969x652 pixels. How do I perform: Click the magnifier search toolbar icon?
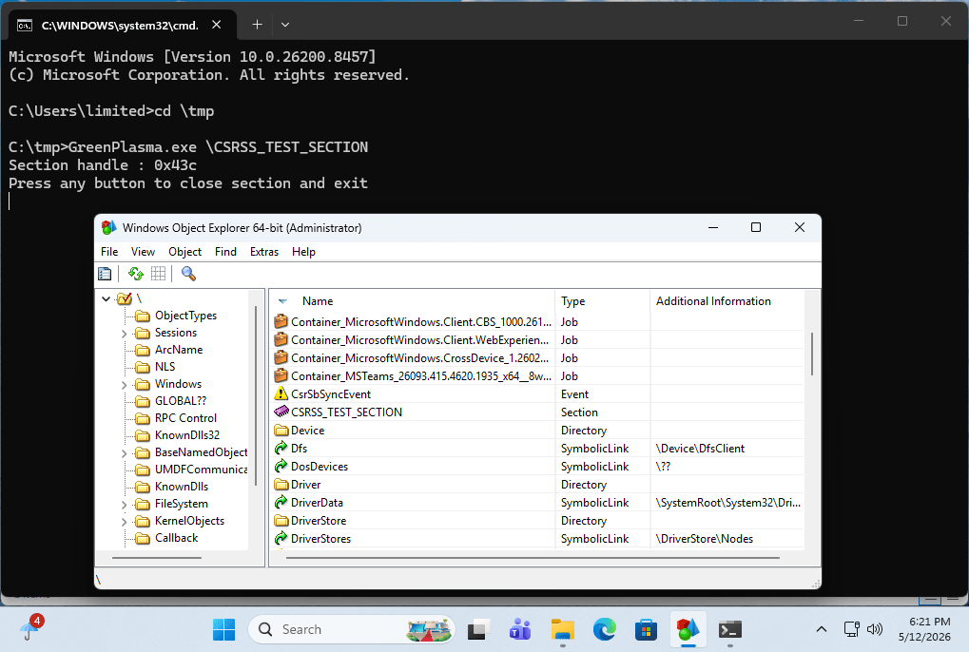[x=188, y=274]
